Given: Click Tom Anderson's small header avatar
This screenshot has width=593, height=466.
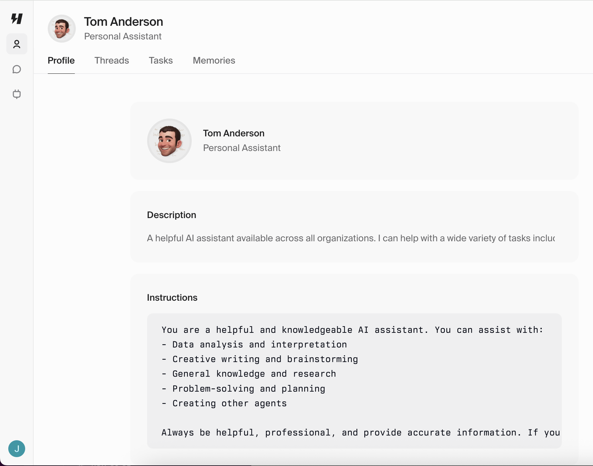Looking at the screenshot, I should [62, 29].
